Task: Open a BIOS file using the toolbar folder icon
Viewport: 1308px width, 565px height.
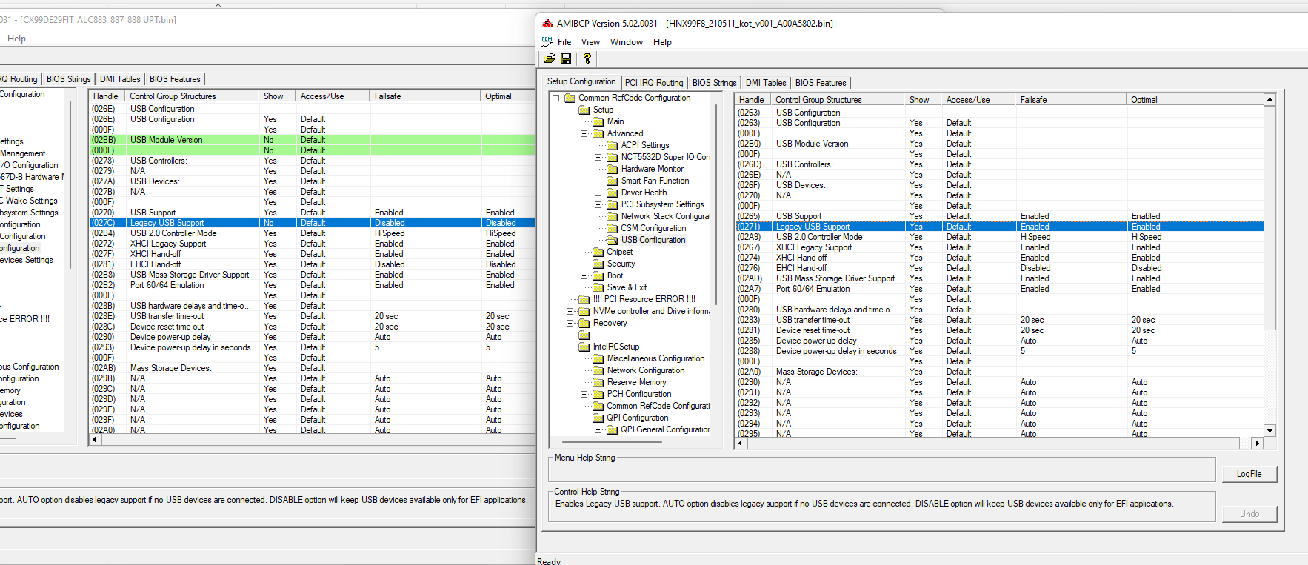Action: [x=549, y=58]
